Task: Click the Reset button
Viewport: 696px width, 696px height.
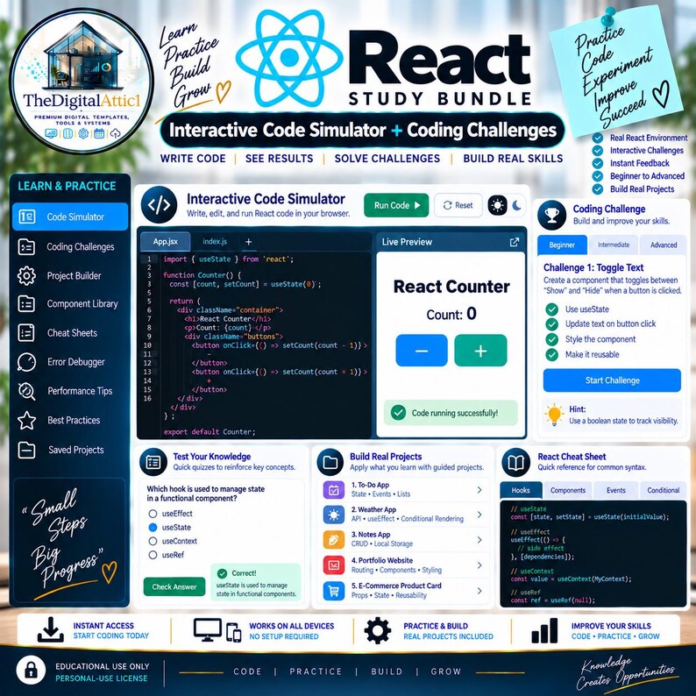Action: (458, 205)
